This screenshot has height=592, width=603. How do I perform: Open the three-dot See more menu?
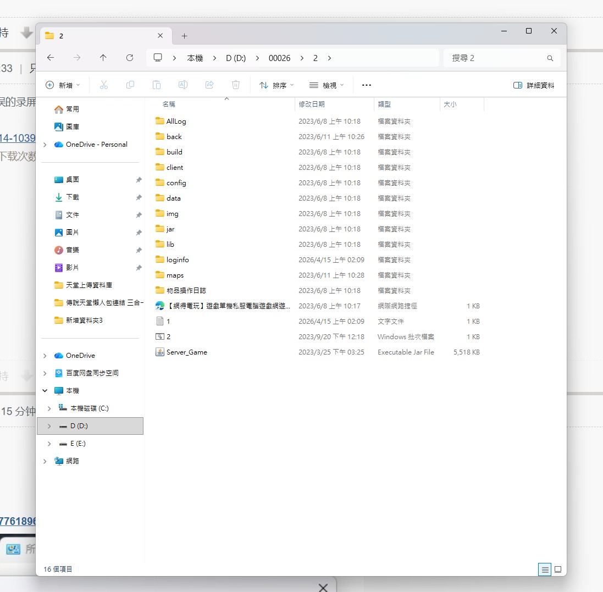(x=367, y=85)
